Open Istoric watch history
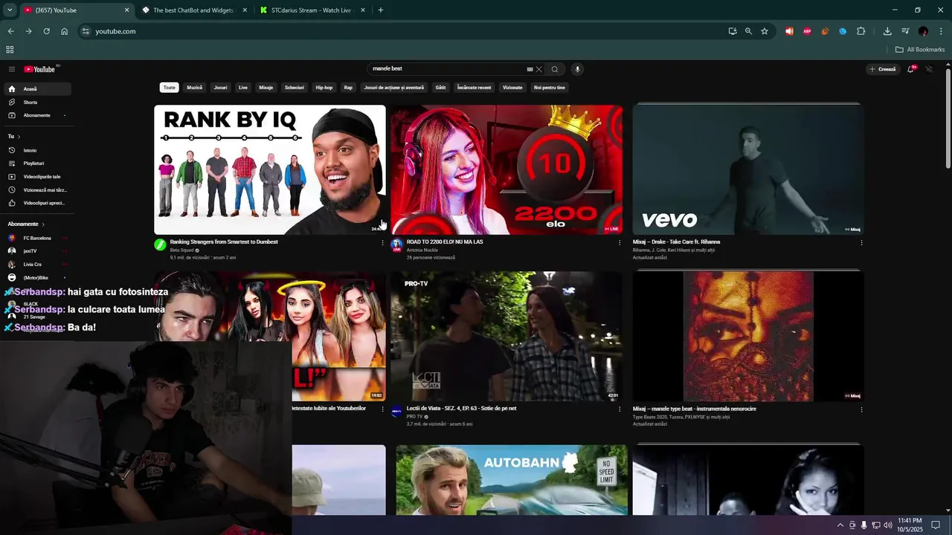952x535 pixels. click(x=36, y=150)
